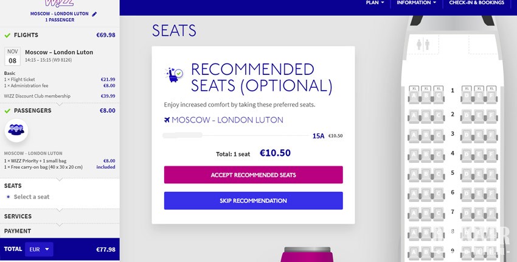Expand the Plan dropdown menu
The image size is (517, 262).
(x=375, y=3)
